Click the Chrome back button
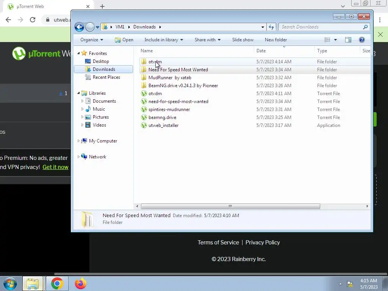 point(8,20)
